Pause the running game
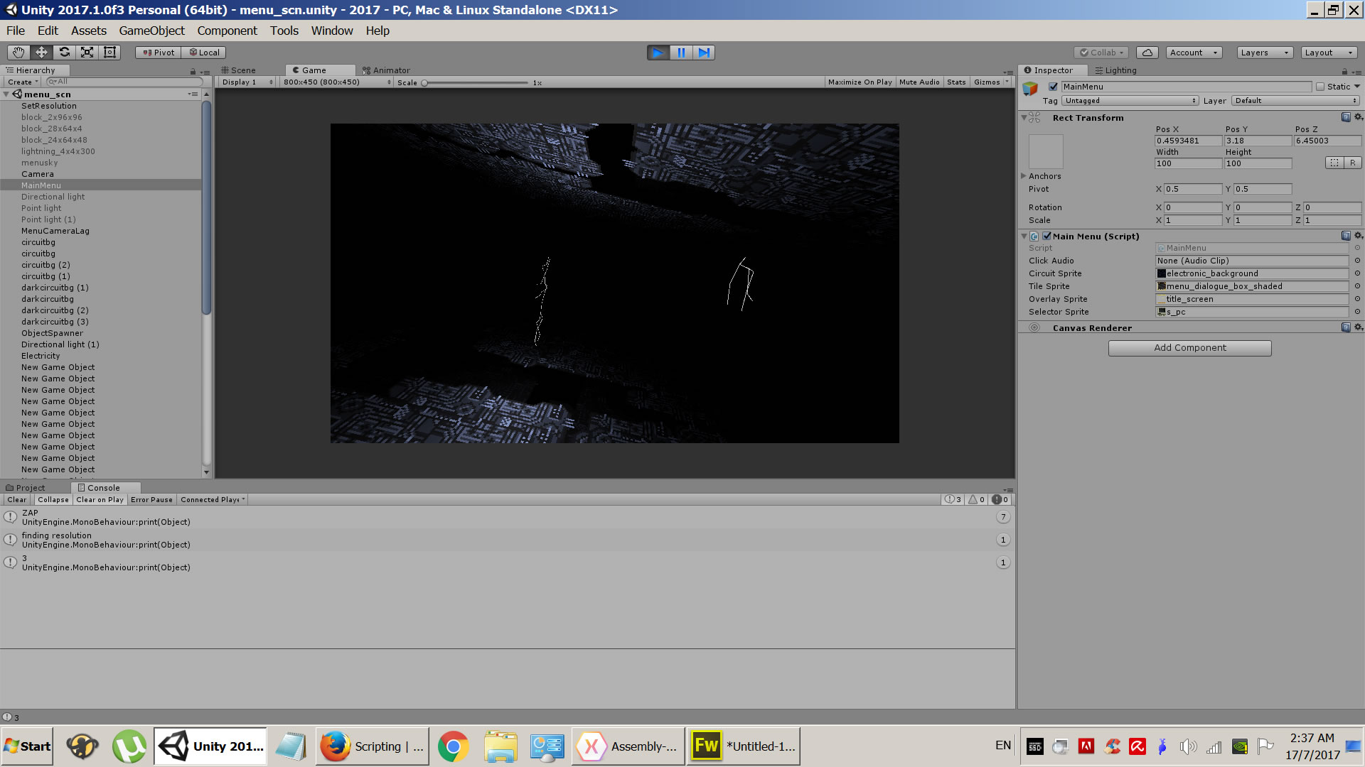1365x767 pixels. pos(681,52)
